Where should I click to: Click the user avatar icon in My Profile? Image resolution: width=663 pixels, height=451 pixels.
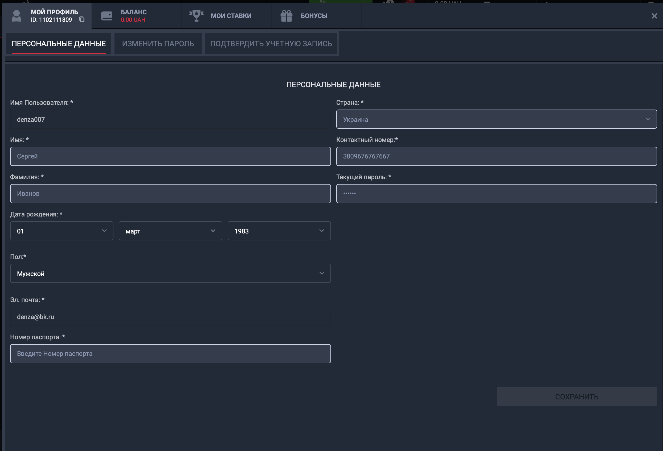click(17, 16)
